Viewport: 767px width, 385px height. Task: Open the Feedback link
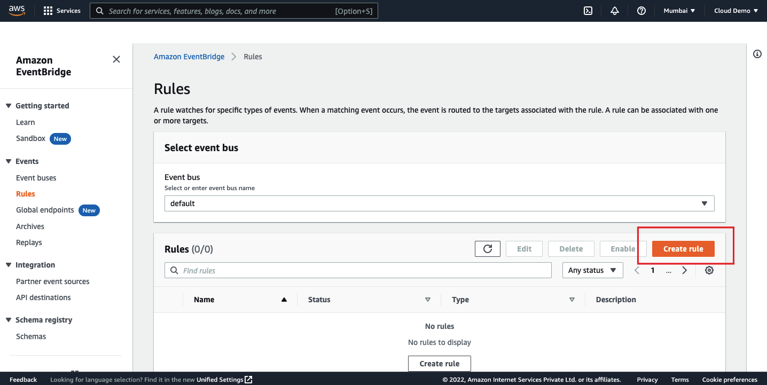[x=23, y=380]
